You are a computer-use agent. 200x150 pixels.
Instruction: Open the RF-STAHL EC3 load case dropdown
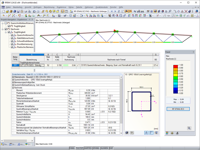(108, 11)
